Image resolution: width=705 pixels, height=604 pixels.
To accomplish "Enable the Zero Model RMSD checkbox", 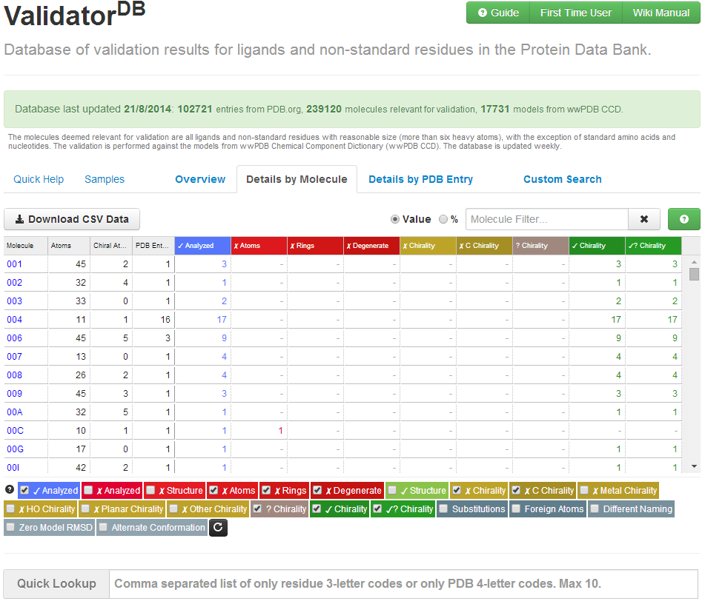I will pos(11,527).
